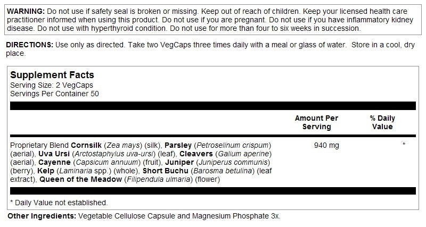The width and height of the screenshot is (426, 227).
Task: Click the asterisk in Daily Value column
Action: (x=404, y=145)
